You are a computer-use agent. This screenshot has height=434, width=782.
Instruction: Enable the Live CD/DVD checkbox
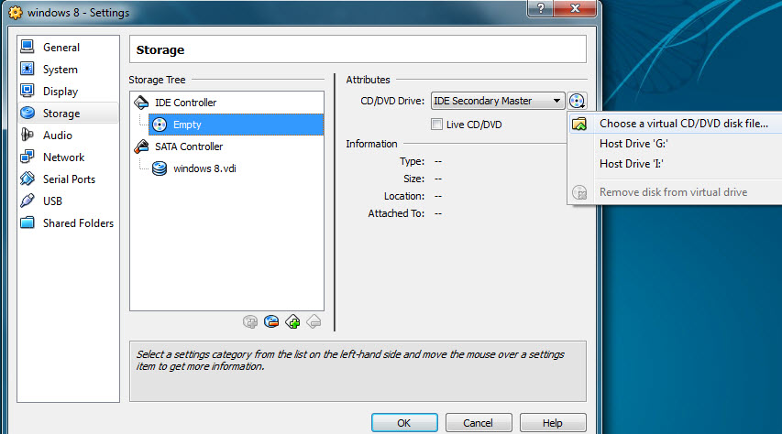437,125
